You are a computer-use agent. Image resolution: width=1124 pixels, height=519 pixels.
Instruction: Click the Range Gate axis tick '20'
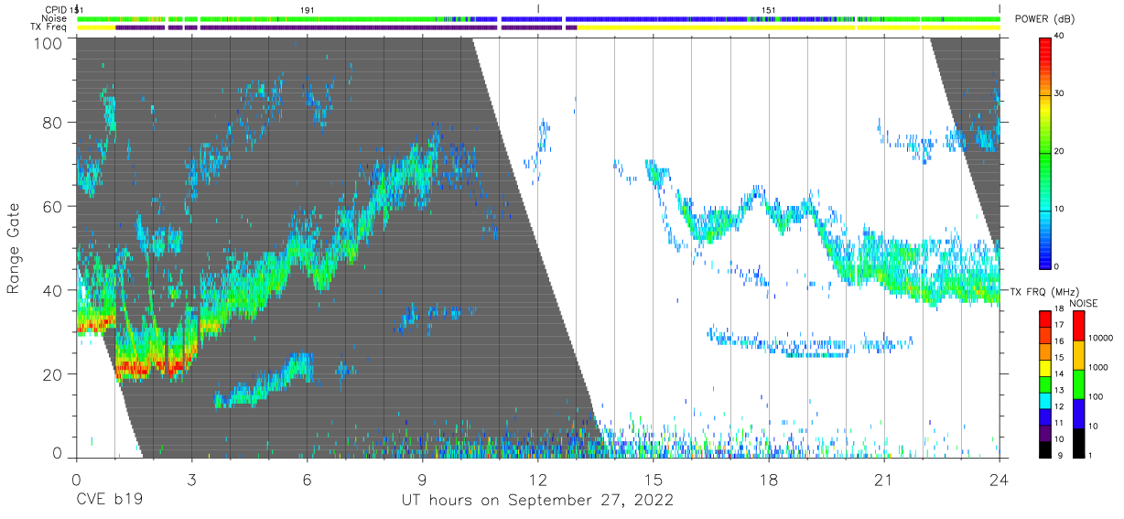tap(53, 374)
